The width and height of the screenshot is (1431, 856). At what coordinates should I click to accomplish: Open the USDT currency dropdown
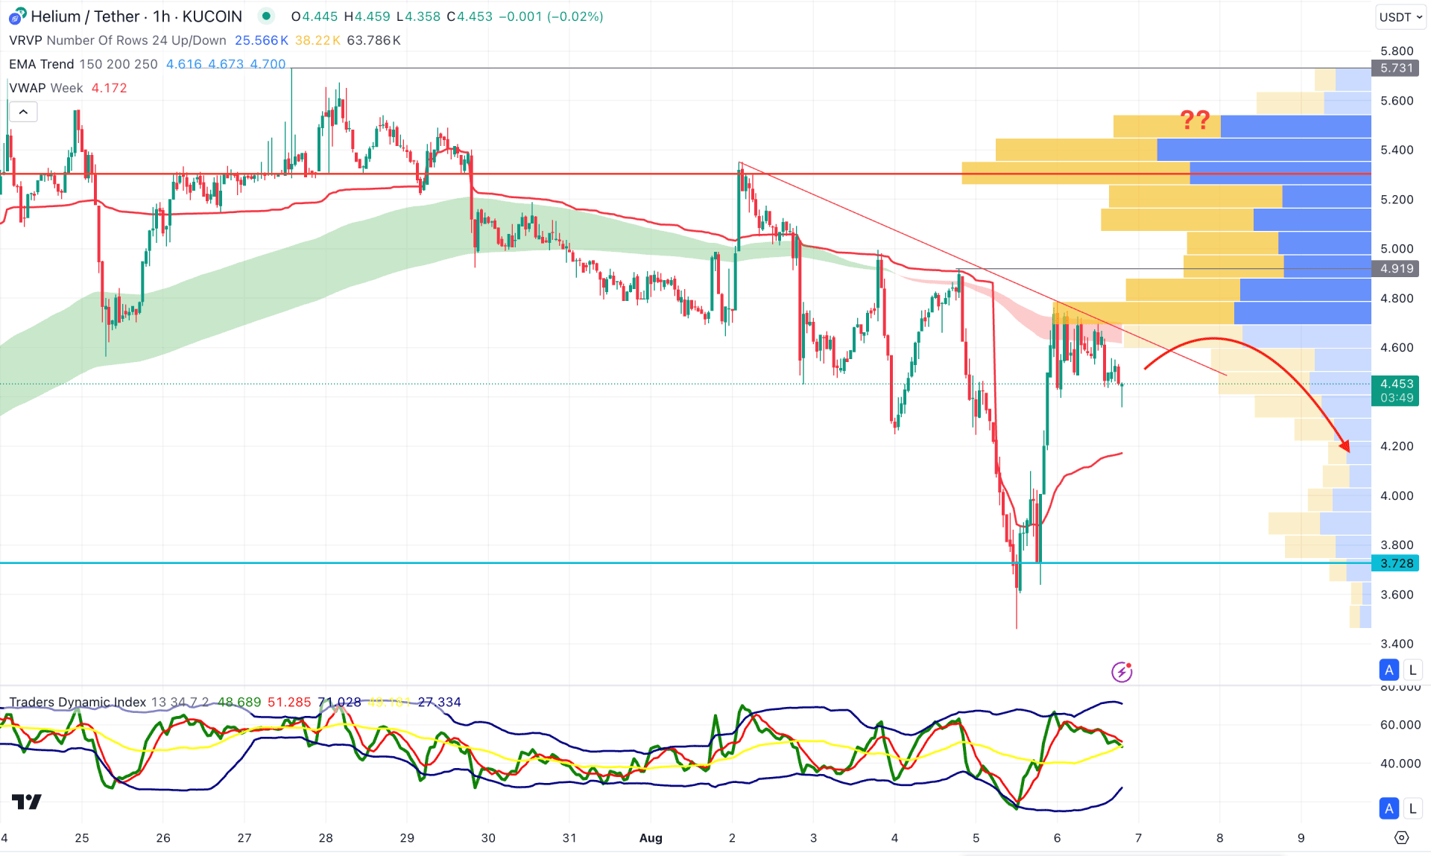[x=1400, y=16]
